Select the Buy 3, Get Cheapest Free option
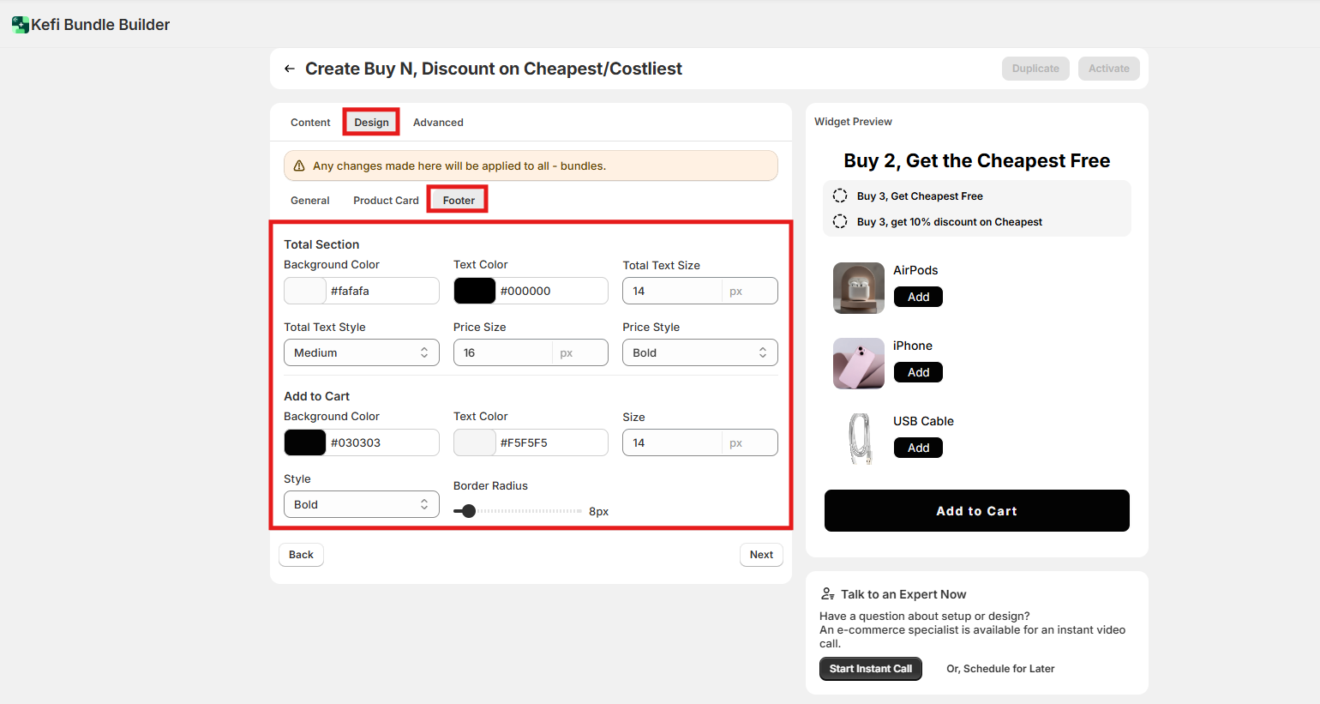The image size is (1320, 704). click(x=840, y=196)
